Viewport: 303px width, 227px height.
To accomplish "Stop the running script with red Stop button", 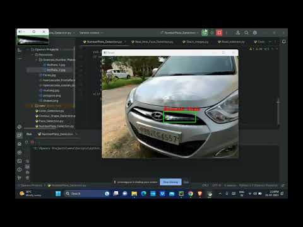I will point(219,33).
